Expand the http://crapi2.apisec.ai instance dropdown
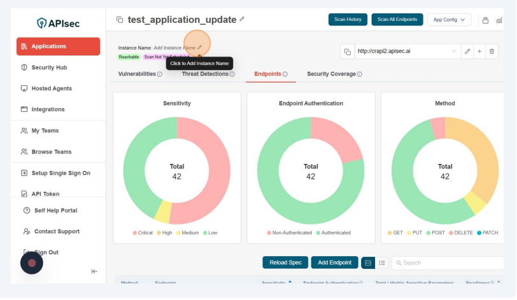517x300 pixels. (x=454, y=51)
